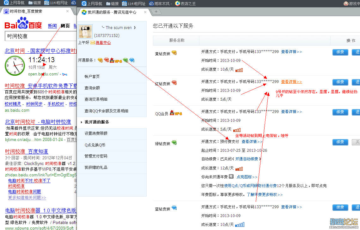
Task: Click the green diamond icon next to 绿钻贵族
Action: coord(174,143)
